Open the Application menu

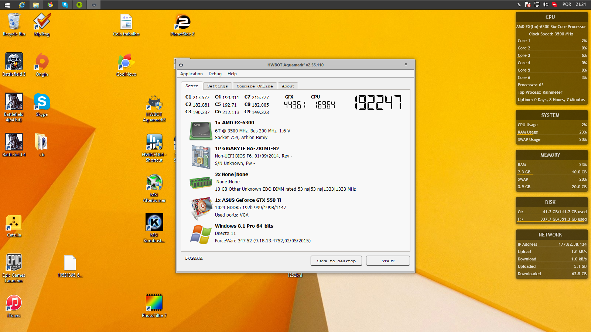(x=191, y=74)
